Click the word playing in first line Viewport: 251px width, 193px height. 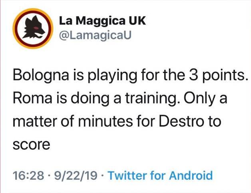pos(113,76)
